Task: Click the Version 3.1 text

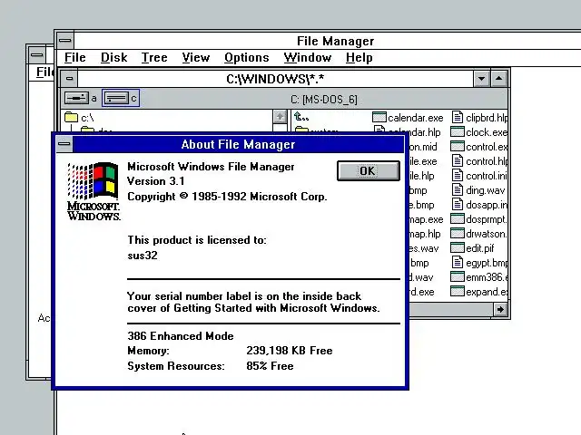Action: (x=155, y=181)
